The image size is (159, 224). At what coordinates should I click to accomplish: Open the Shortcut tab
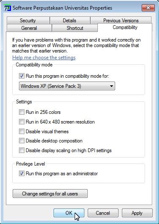pos(75,28)
